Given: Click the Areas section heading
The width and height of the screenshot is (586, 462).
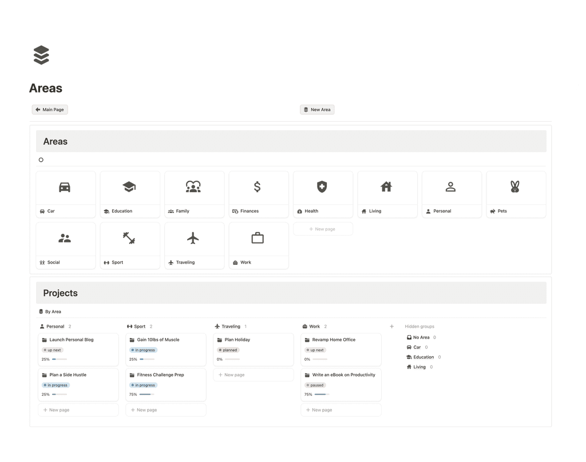Looking at the screenshot, I should 56,142.
